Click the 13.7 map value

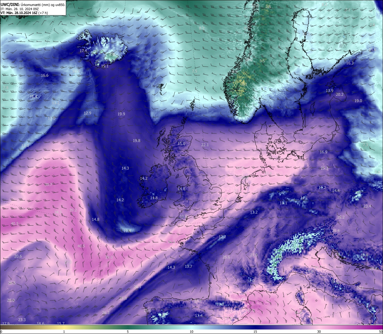point(189,267)
